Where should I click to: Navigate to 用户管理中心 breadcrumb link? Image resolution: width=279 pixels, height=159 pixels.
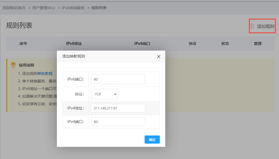44,8
